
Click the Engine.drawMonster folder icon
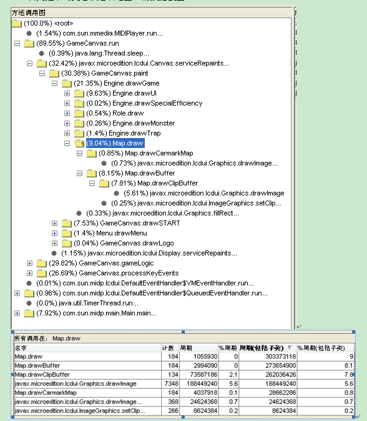(79, 123)
